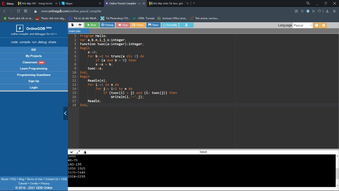339x191 pixels.
Task: Open Learn Programming in the sidebar
Action: coord(34,68)
